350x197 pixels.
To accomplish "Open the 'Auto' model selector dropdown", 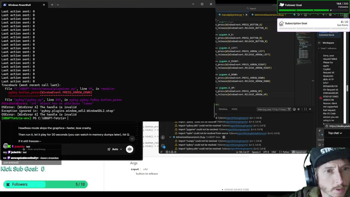I will click(115, 149).
